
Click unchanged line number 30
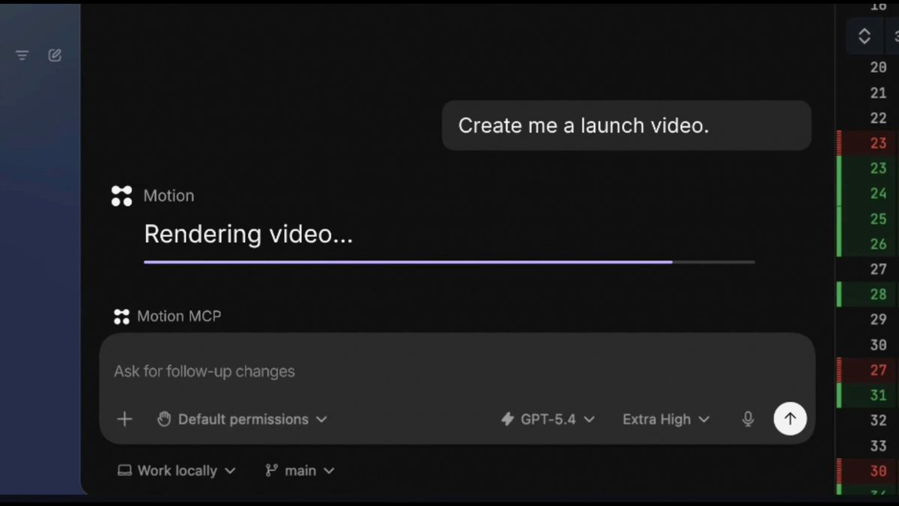[878, 345]
